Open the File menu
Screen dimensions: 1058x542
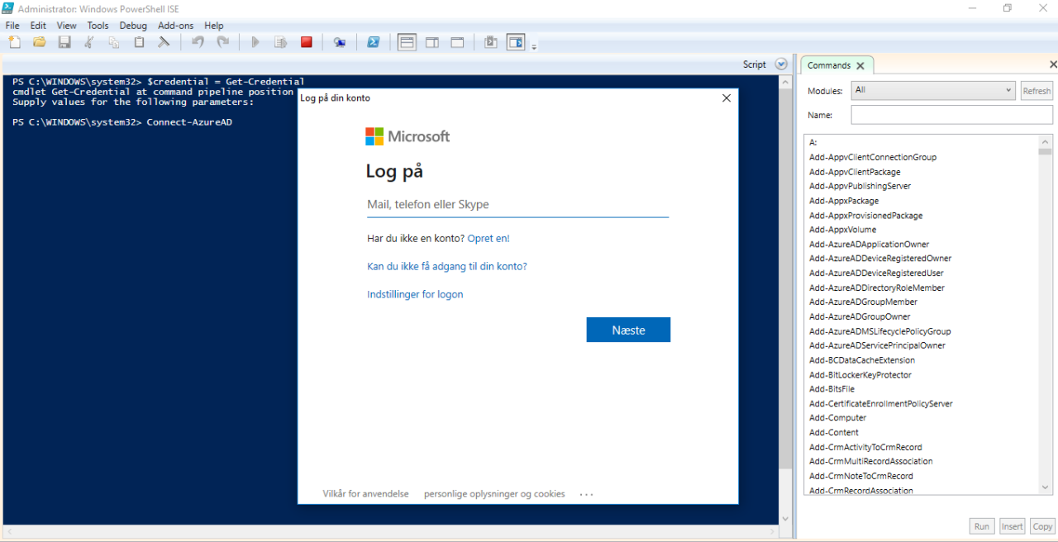coord(12,26)
